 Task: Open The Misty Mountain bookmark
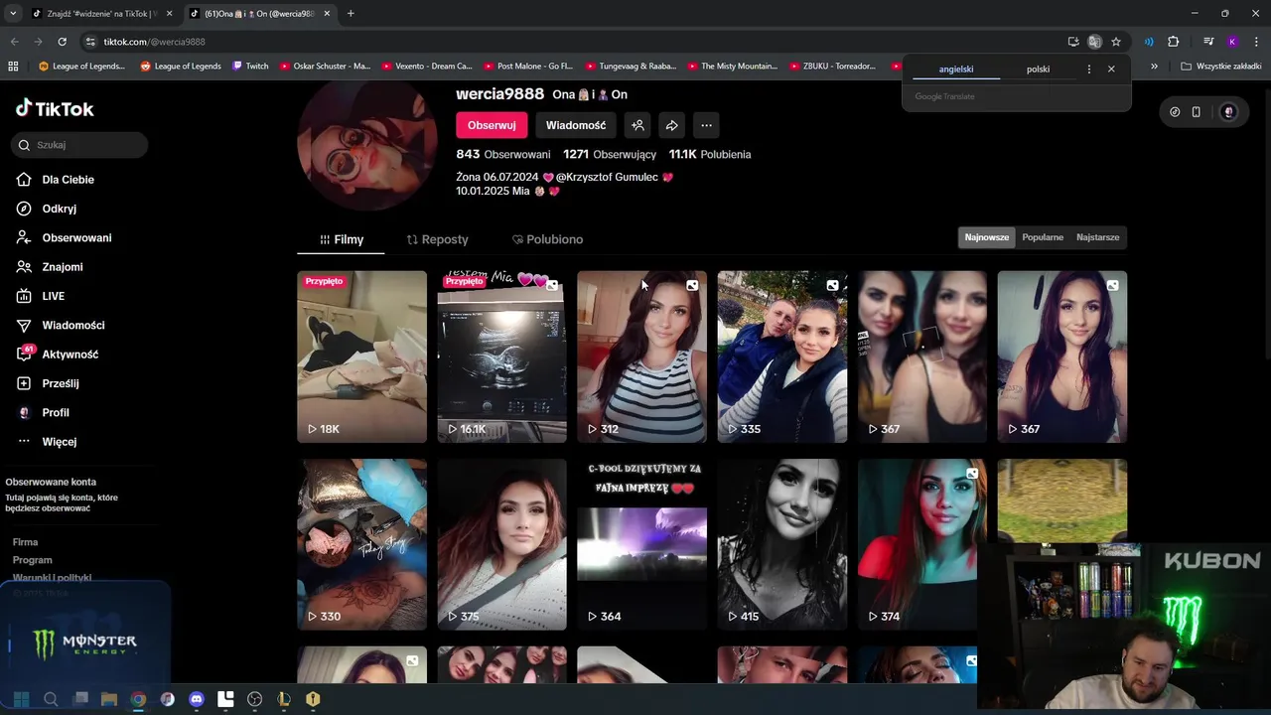click(733, 67)
